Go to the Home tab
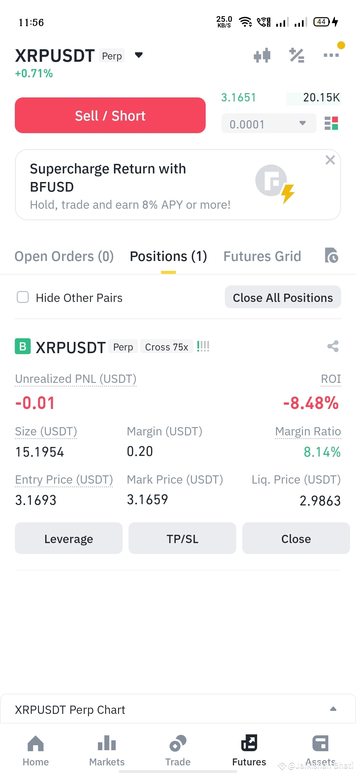The width and height of the screenshot is (356, 773). [x=36, y=751]
